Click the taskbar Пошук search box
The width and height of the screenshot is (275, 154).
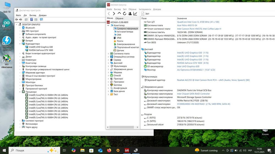[34, 150]
